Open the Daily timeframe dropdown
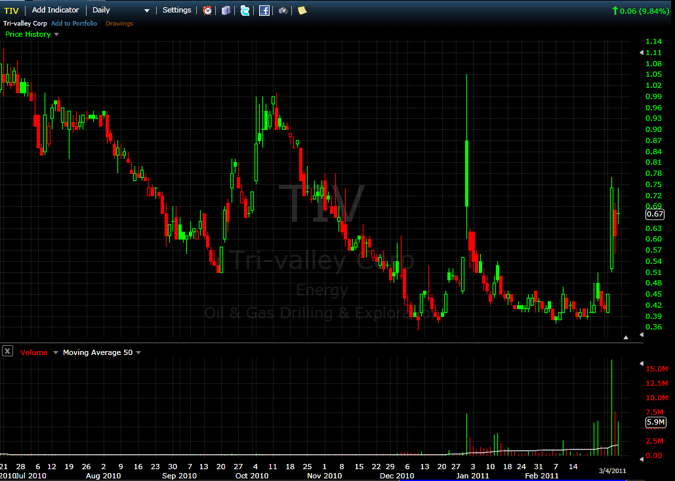This screenshot has height=481, width=675. click(147, 10)
